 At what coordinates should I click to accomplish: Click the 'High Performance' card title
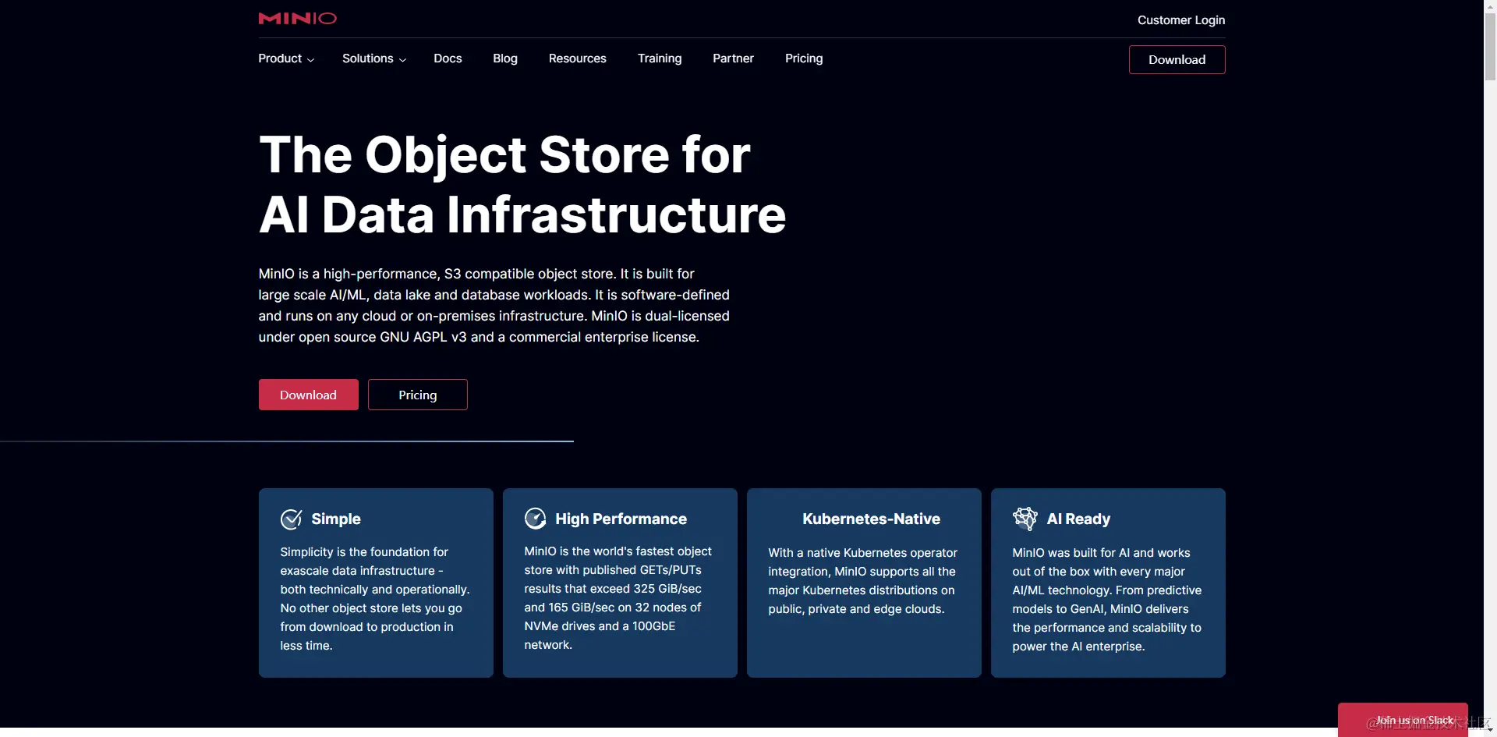coord(621,519)
